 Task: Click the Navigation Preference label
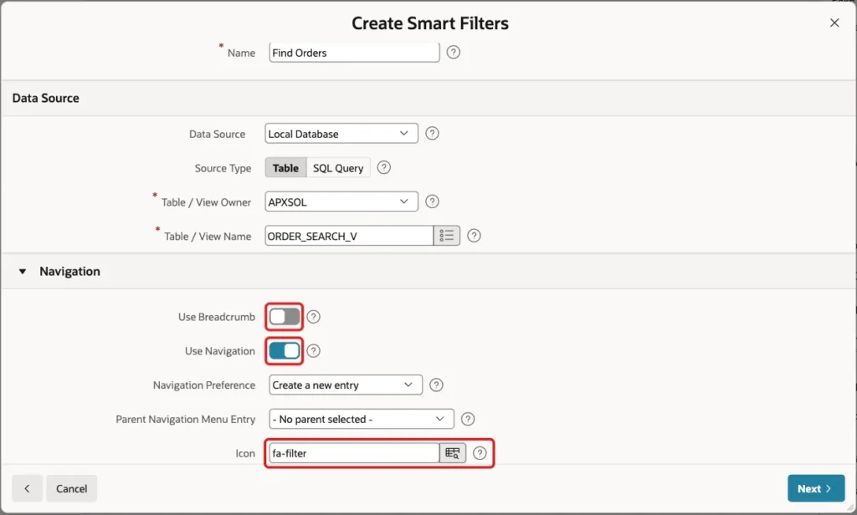pyautogui.click(x=204, y=385)
